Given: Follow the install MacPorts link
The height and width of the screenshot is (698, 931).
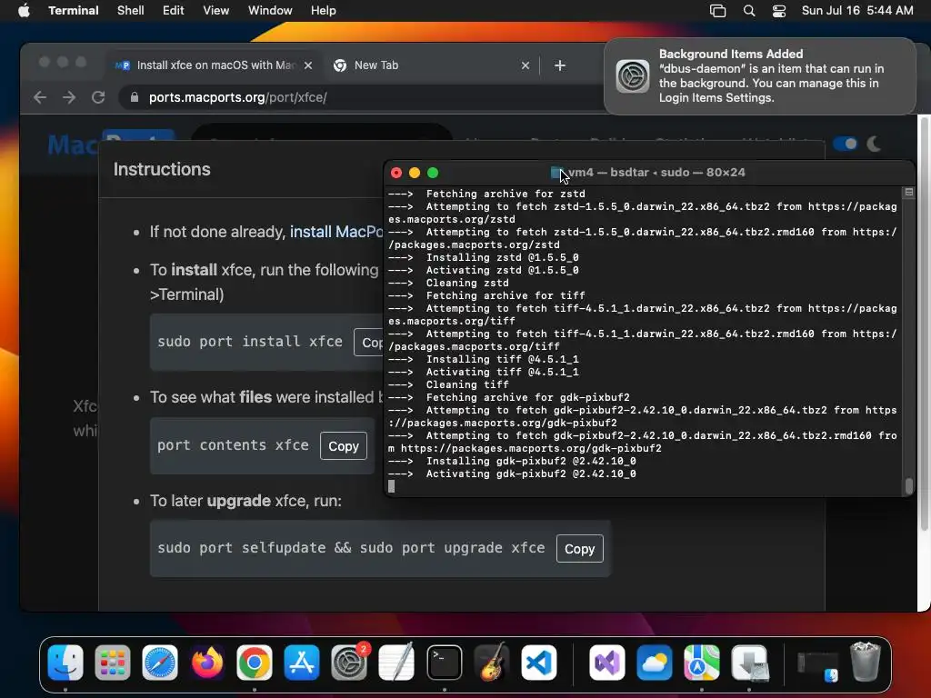Looking at the screenshot, I should point(336,232).
